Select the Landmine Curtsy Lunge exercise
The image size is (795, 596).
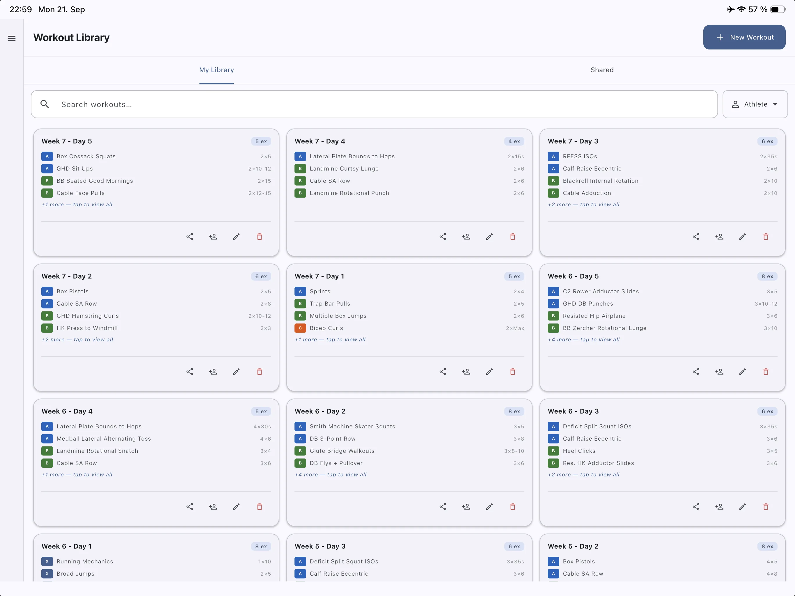pos(409,168)
